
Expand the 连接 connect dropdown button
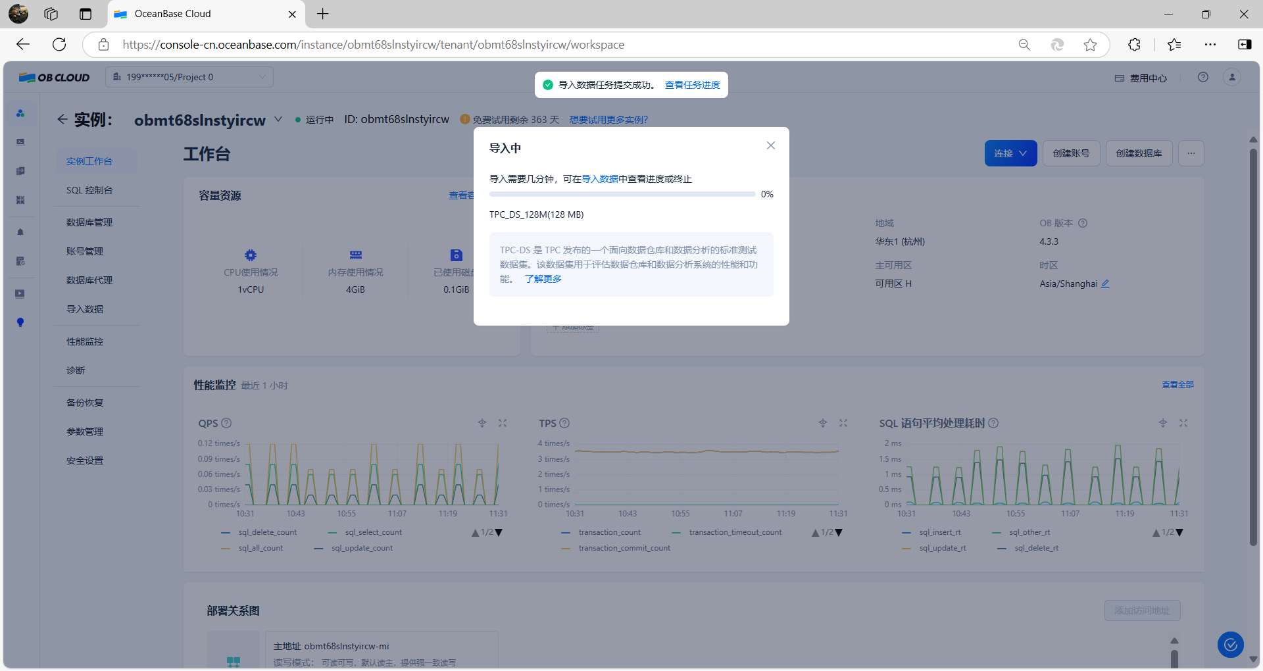pyautogui.click(x=1010, y=153)
